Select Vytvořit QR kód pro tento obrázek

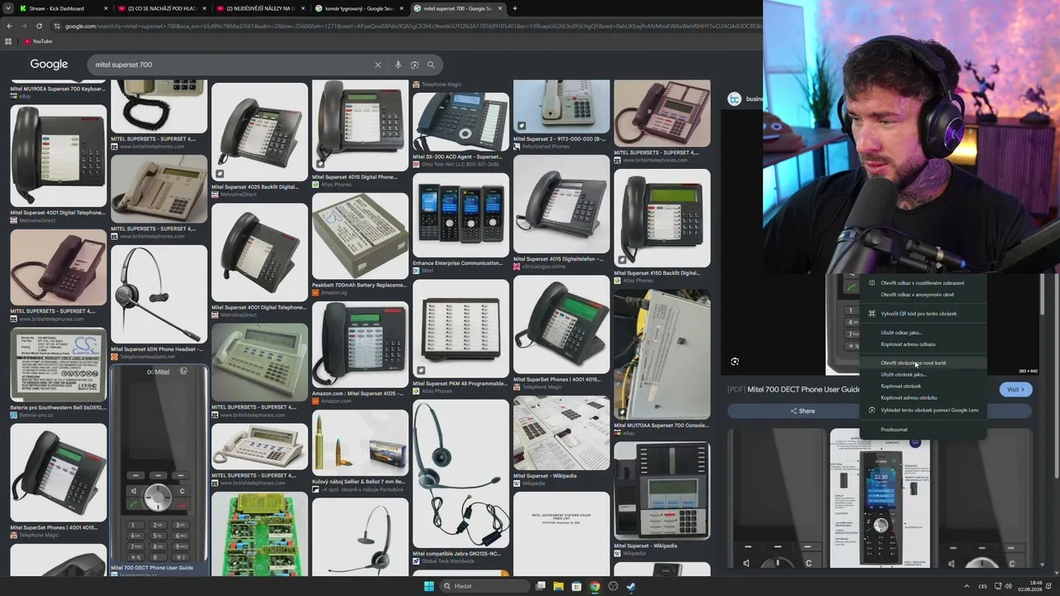click(x=922, y=314)
